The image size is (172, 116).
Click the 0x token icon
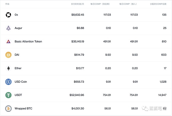pos(8,15)
